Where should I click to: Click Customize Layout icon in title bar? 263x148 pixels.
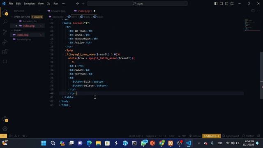click(x=232, y=4)
